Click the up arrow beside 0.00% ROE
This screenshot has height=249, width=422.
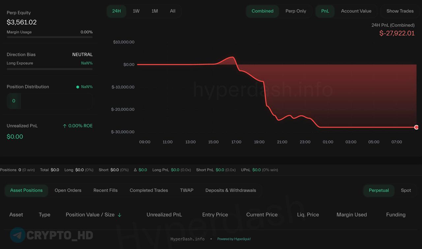click(x=65, y=126)
